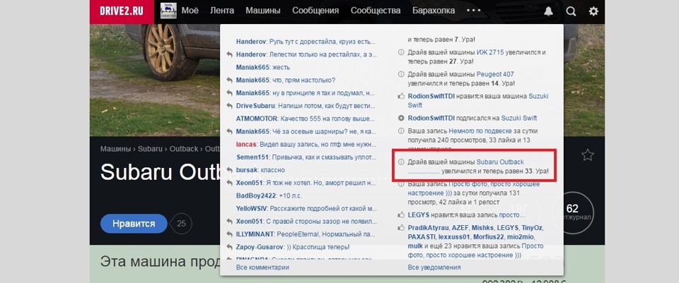Click reply arrow icon beside DriveSubaru comment
Screen dimensions: 679x283
click(229, 106)
